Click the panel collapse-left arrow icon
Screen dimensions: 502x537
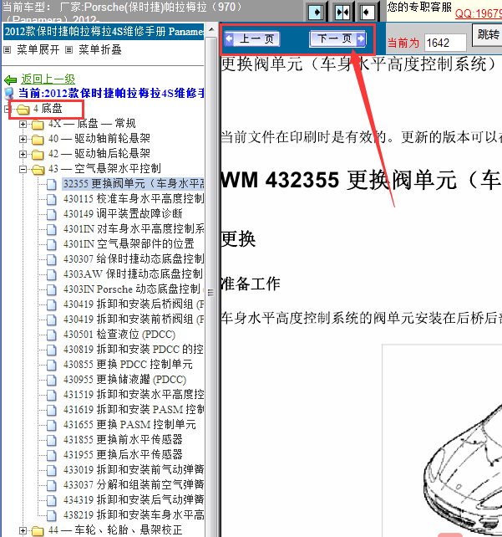click(368, 13)
